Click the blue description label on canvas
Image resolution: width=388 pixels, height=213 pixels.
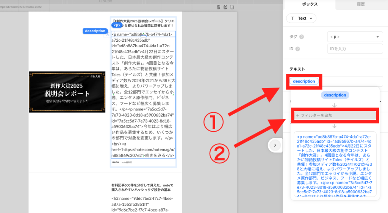pyautogui.click(x=95, y=31)
